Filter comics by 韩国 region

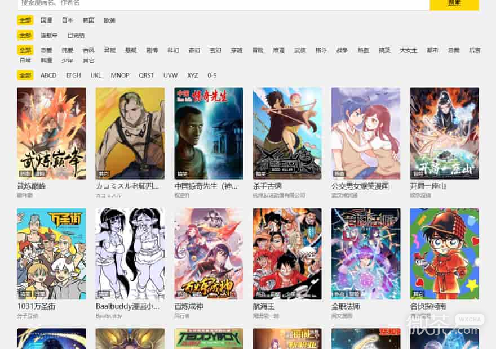(x=88, y=20)
